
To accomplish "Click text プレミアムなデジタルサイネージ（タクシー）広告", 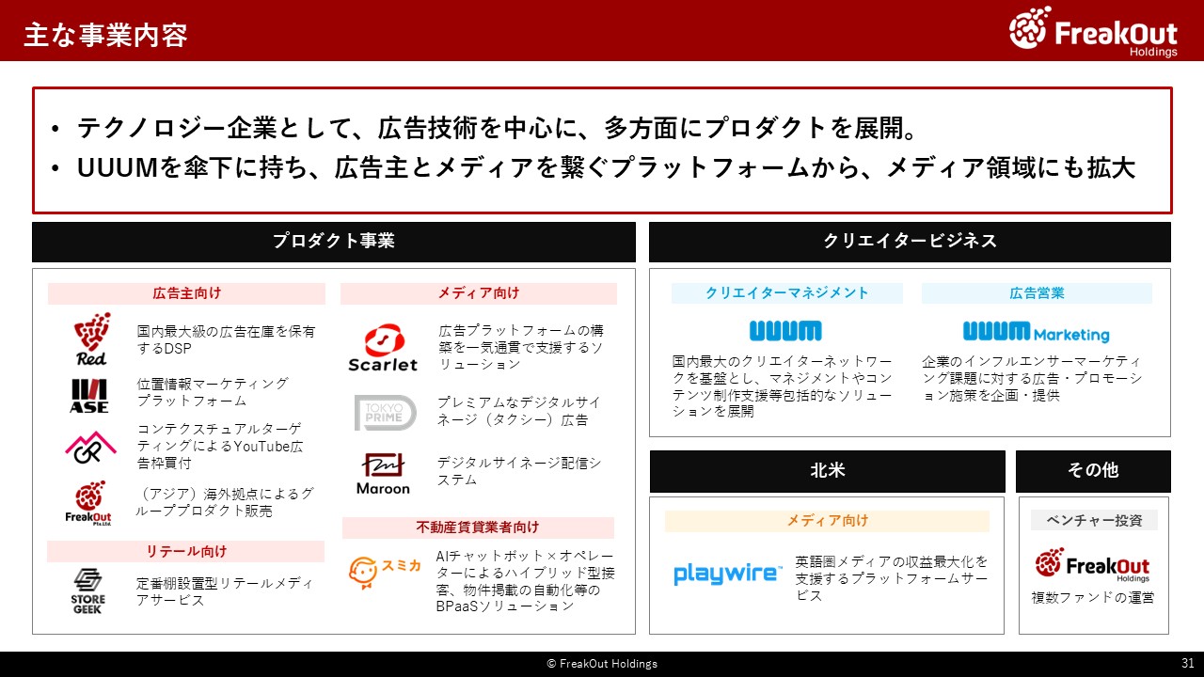I will (x=518, y=411).
